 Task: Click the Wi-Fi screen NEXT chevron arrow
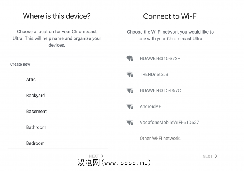pos(216,156)
